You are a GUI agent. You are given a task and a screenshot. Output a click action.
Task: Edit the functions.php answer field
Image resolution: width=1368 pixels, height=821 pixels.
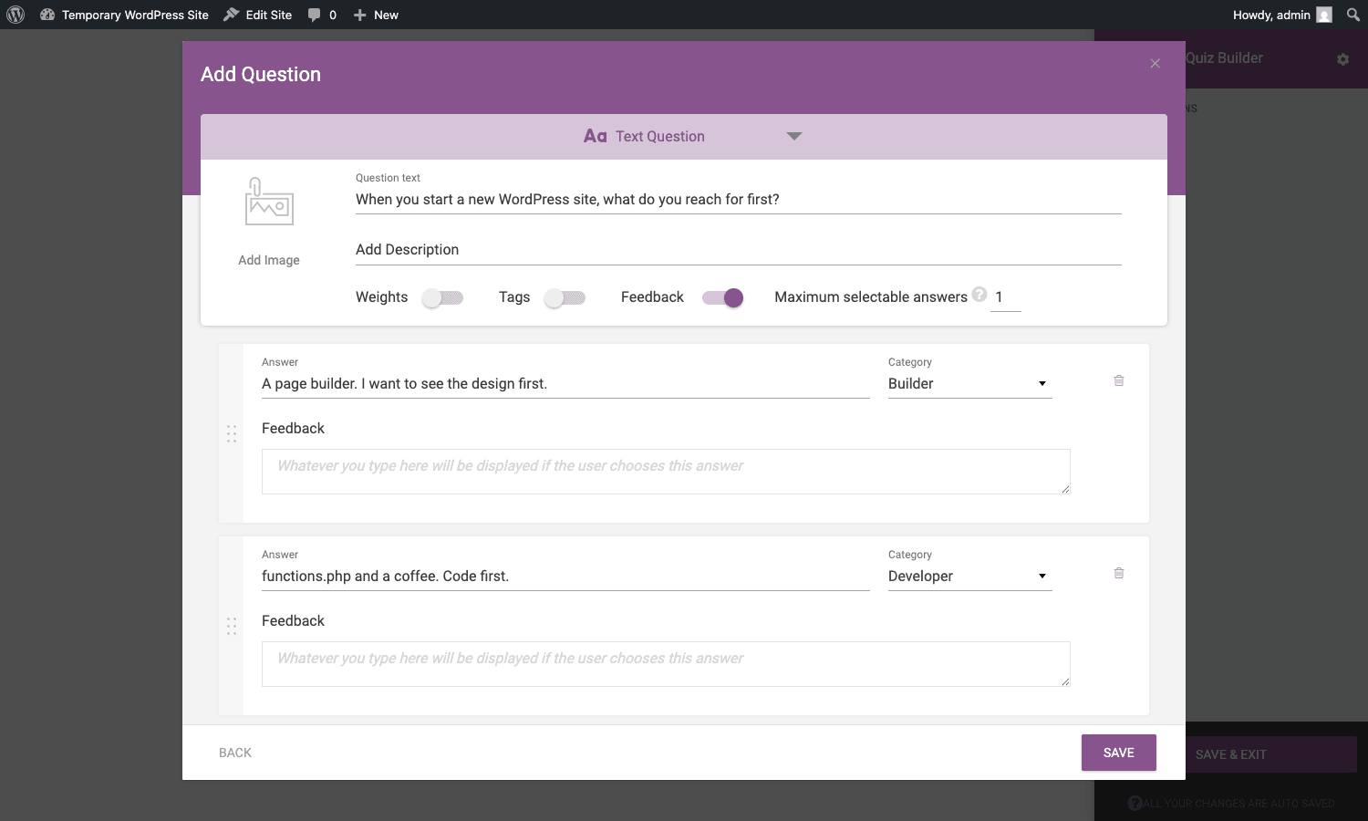point(565,577)
